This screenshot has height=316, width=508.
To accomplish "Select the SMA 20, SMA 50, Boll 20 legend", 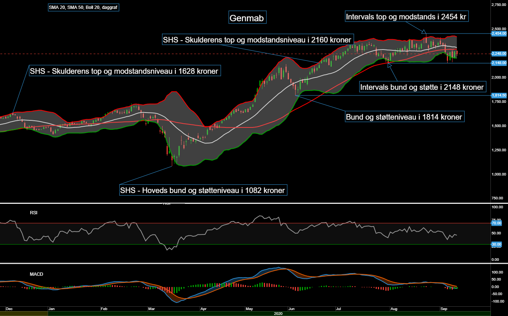I will 84,7.
